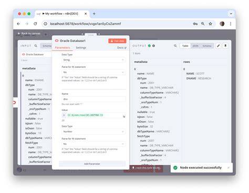
Task: Click the 'DNAME : RESEARCH' value
Action: click(199, 78)
